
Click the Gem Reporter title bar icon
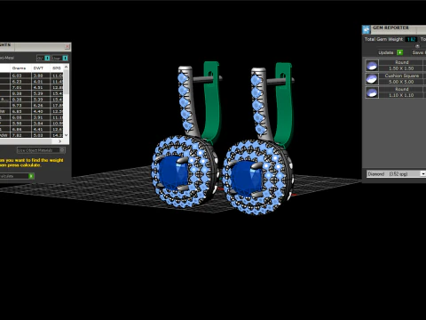(x=367, y=29)
